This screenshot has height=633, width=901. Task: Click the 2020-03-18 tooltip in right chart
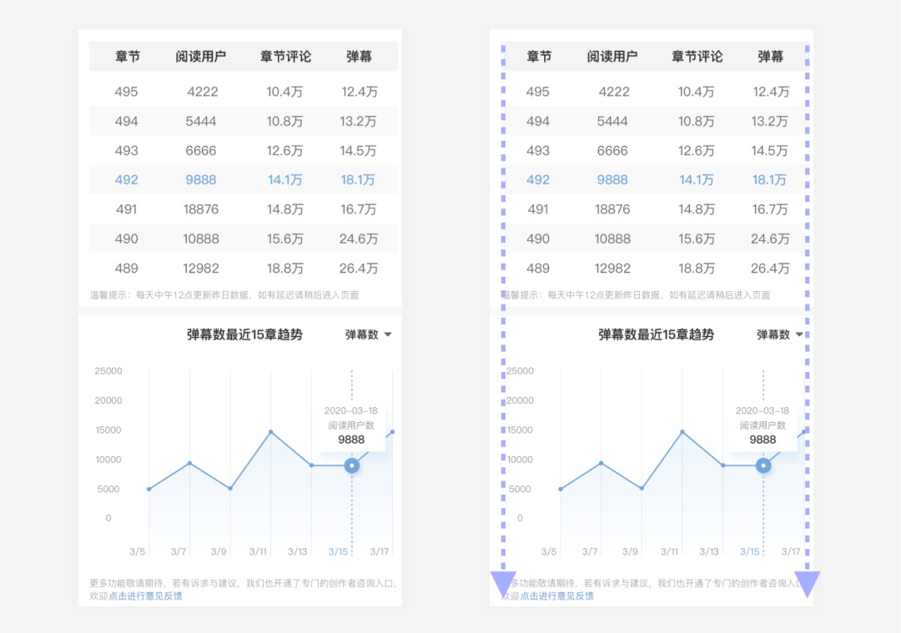pos(762,425)
